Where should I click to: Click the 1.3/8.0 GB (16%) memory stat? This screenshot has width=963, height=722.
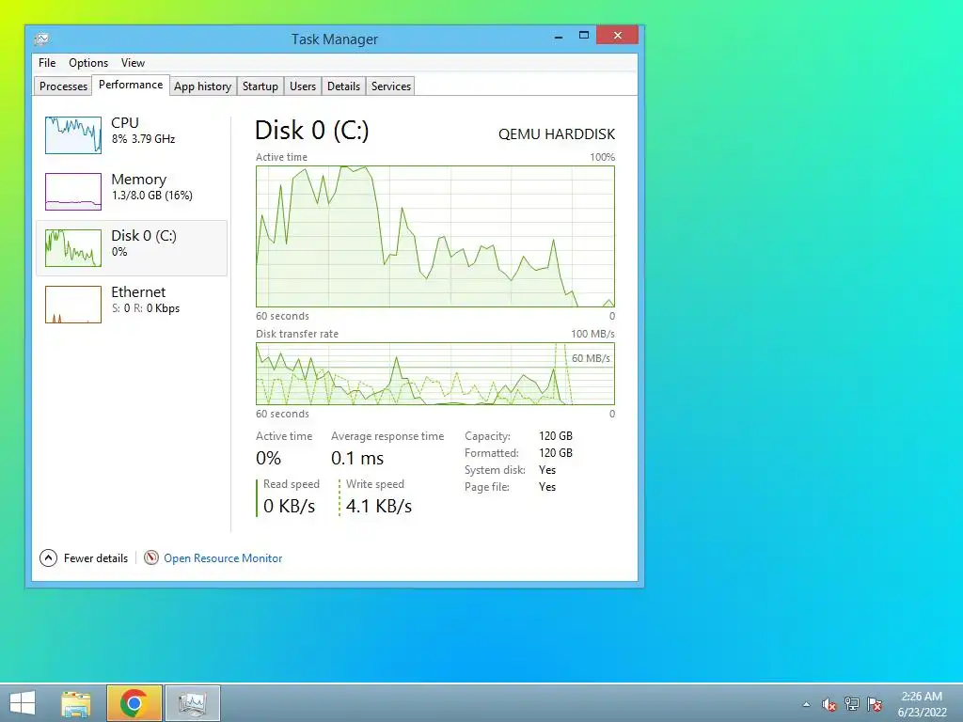click(151, 196)
